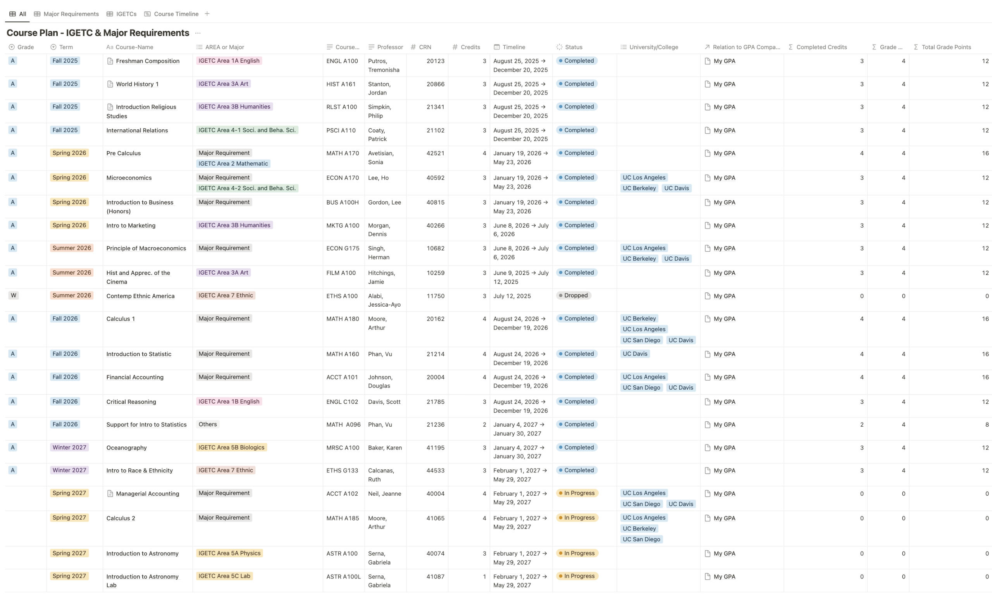Click the Grade column select icon
The width and height of the screenshot is (992, 594).
12,47
